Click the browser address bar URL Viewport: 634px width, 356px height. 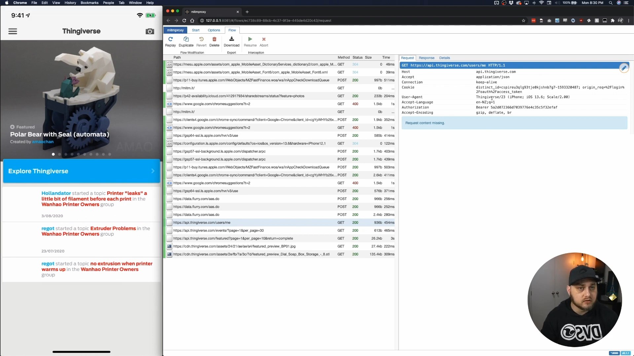[268, 20]
